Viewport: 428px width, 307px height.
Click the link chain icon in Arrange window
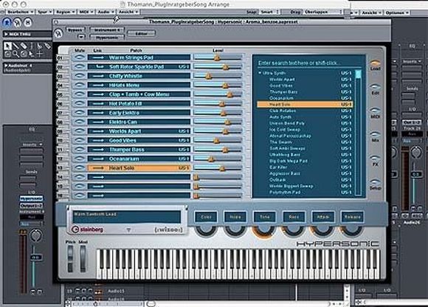[x=17, y=22]
